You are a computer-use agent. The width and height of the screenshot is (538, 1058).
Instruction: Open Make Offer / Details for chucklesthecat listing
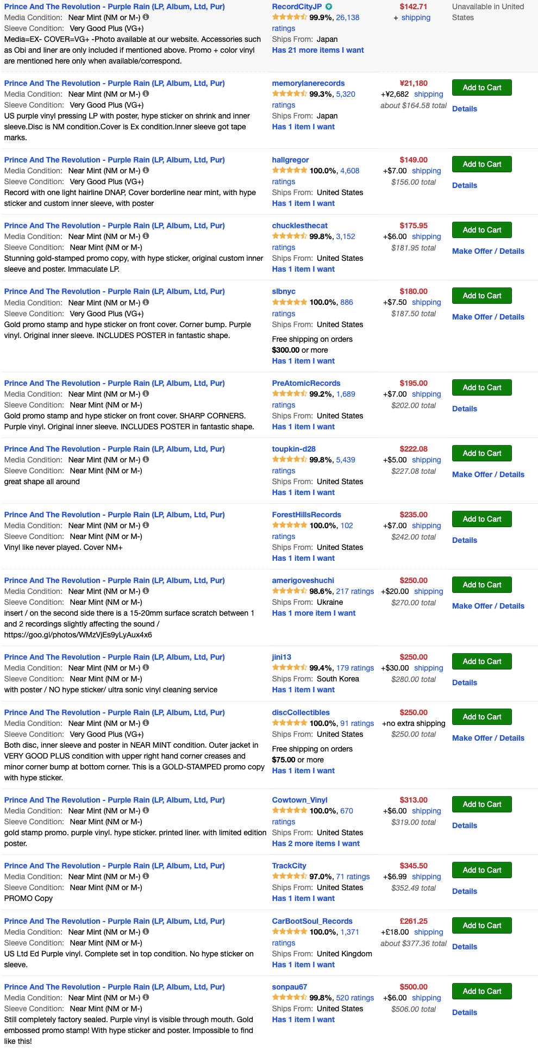point(488,251)
